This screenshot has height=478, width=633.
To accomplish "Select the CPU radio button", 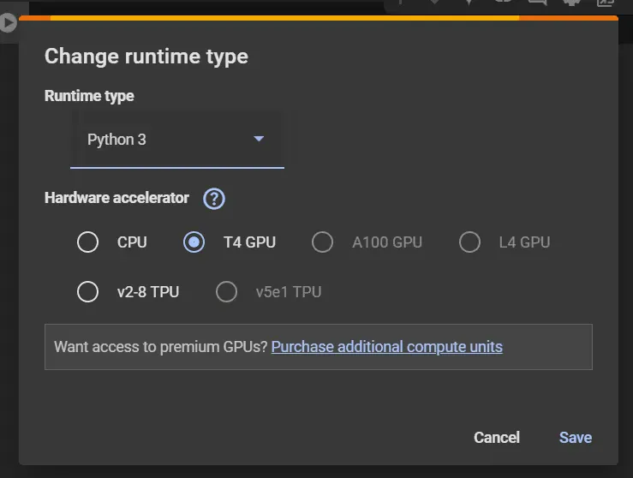I will click(x=87, y=242).
